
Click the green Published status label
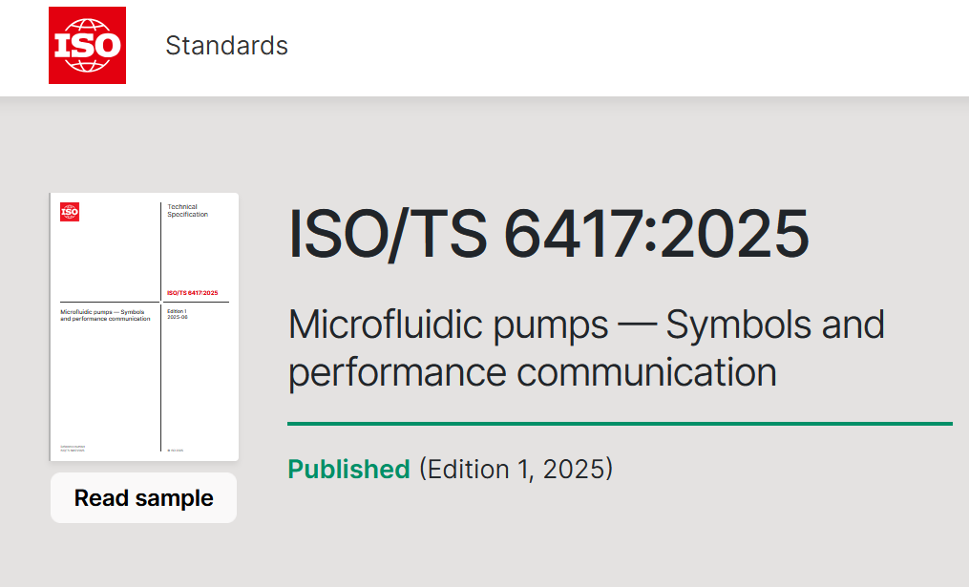(x=348, y=470)
